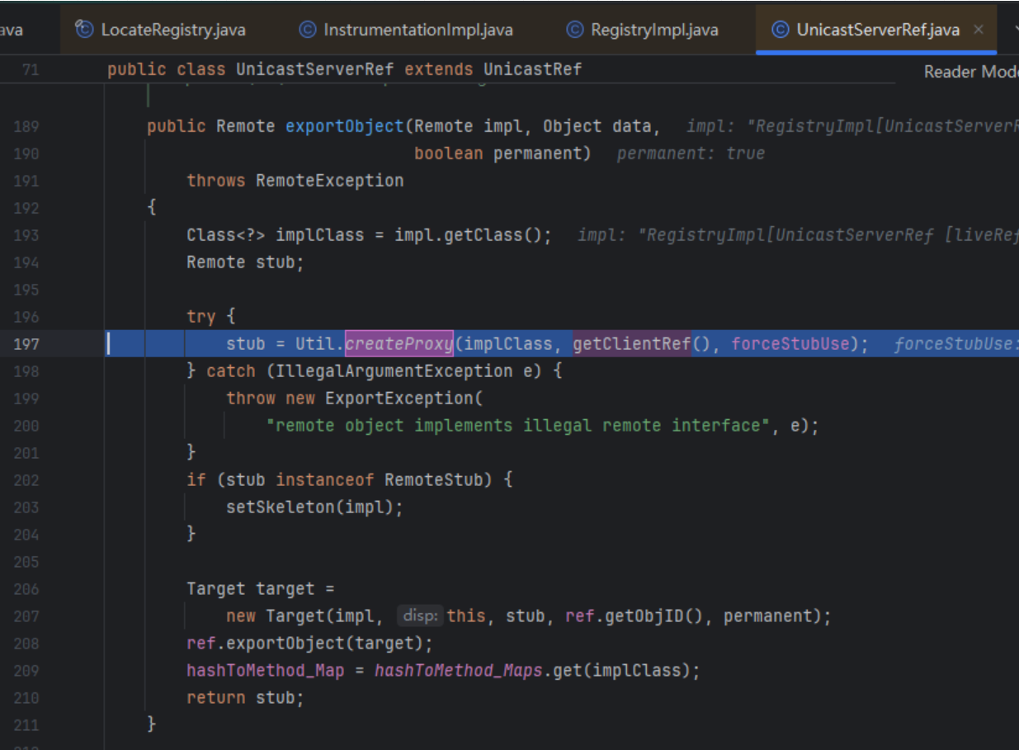Click the exportObject method name declaration

[x=344, y=126]
